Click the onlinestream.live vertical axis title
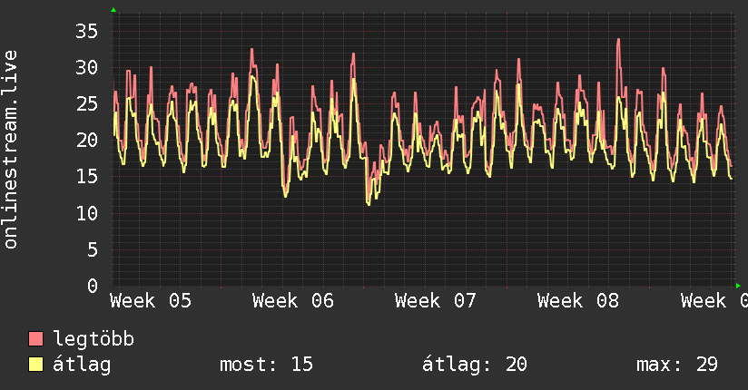748x390 pixels. coord(11,150)
